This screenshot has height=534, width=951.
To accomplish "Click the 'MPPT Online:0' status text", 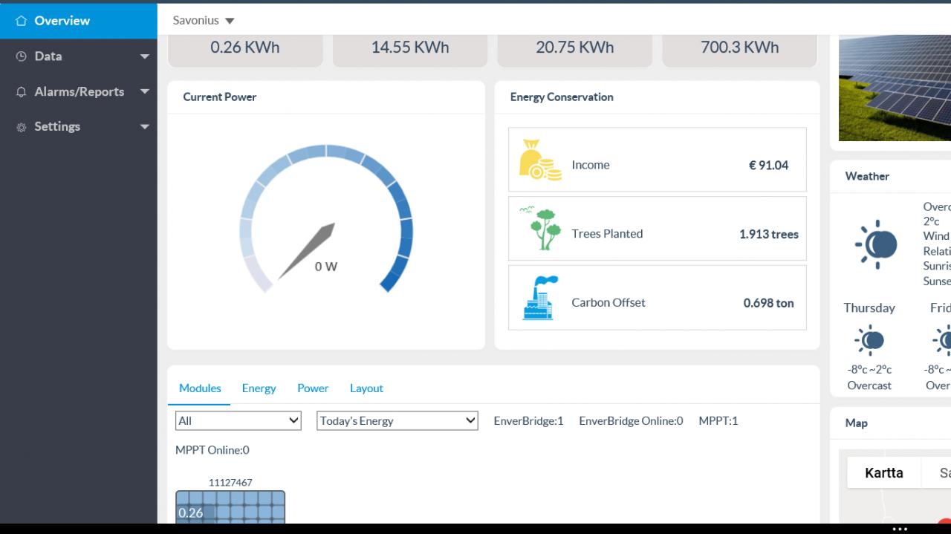I will 212,450.
